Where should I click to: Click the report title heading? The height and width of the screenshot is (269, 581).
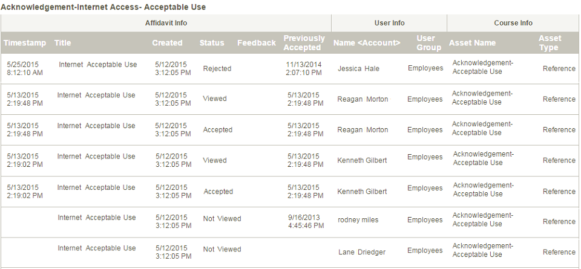point(103,7)
